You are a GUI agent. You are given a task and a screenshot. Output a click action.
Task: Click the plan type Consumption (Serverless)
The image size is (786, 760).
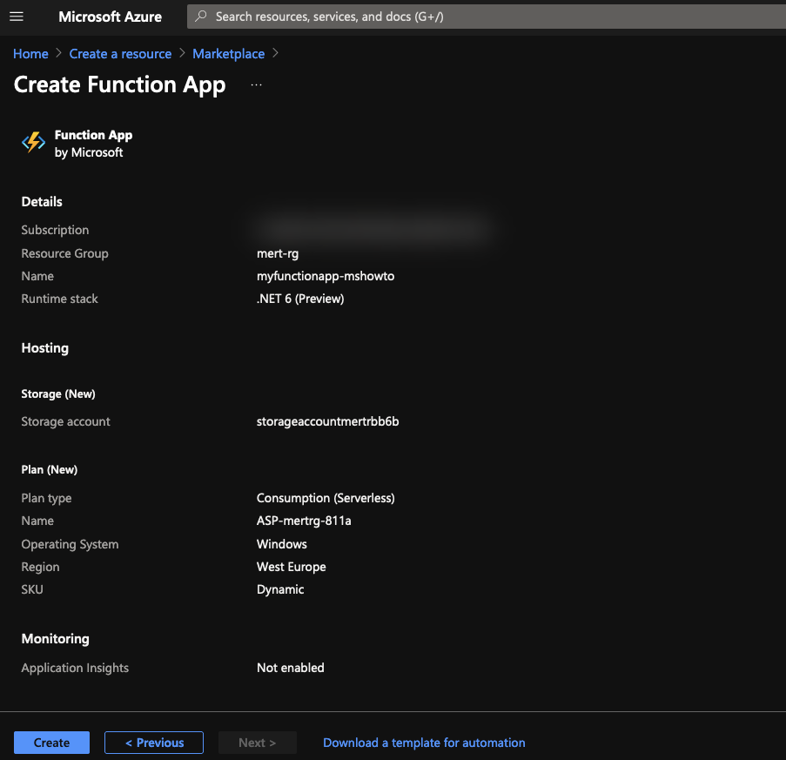pos(326,498)
